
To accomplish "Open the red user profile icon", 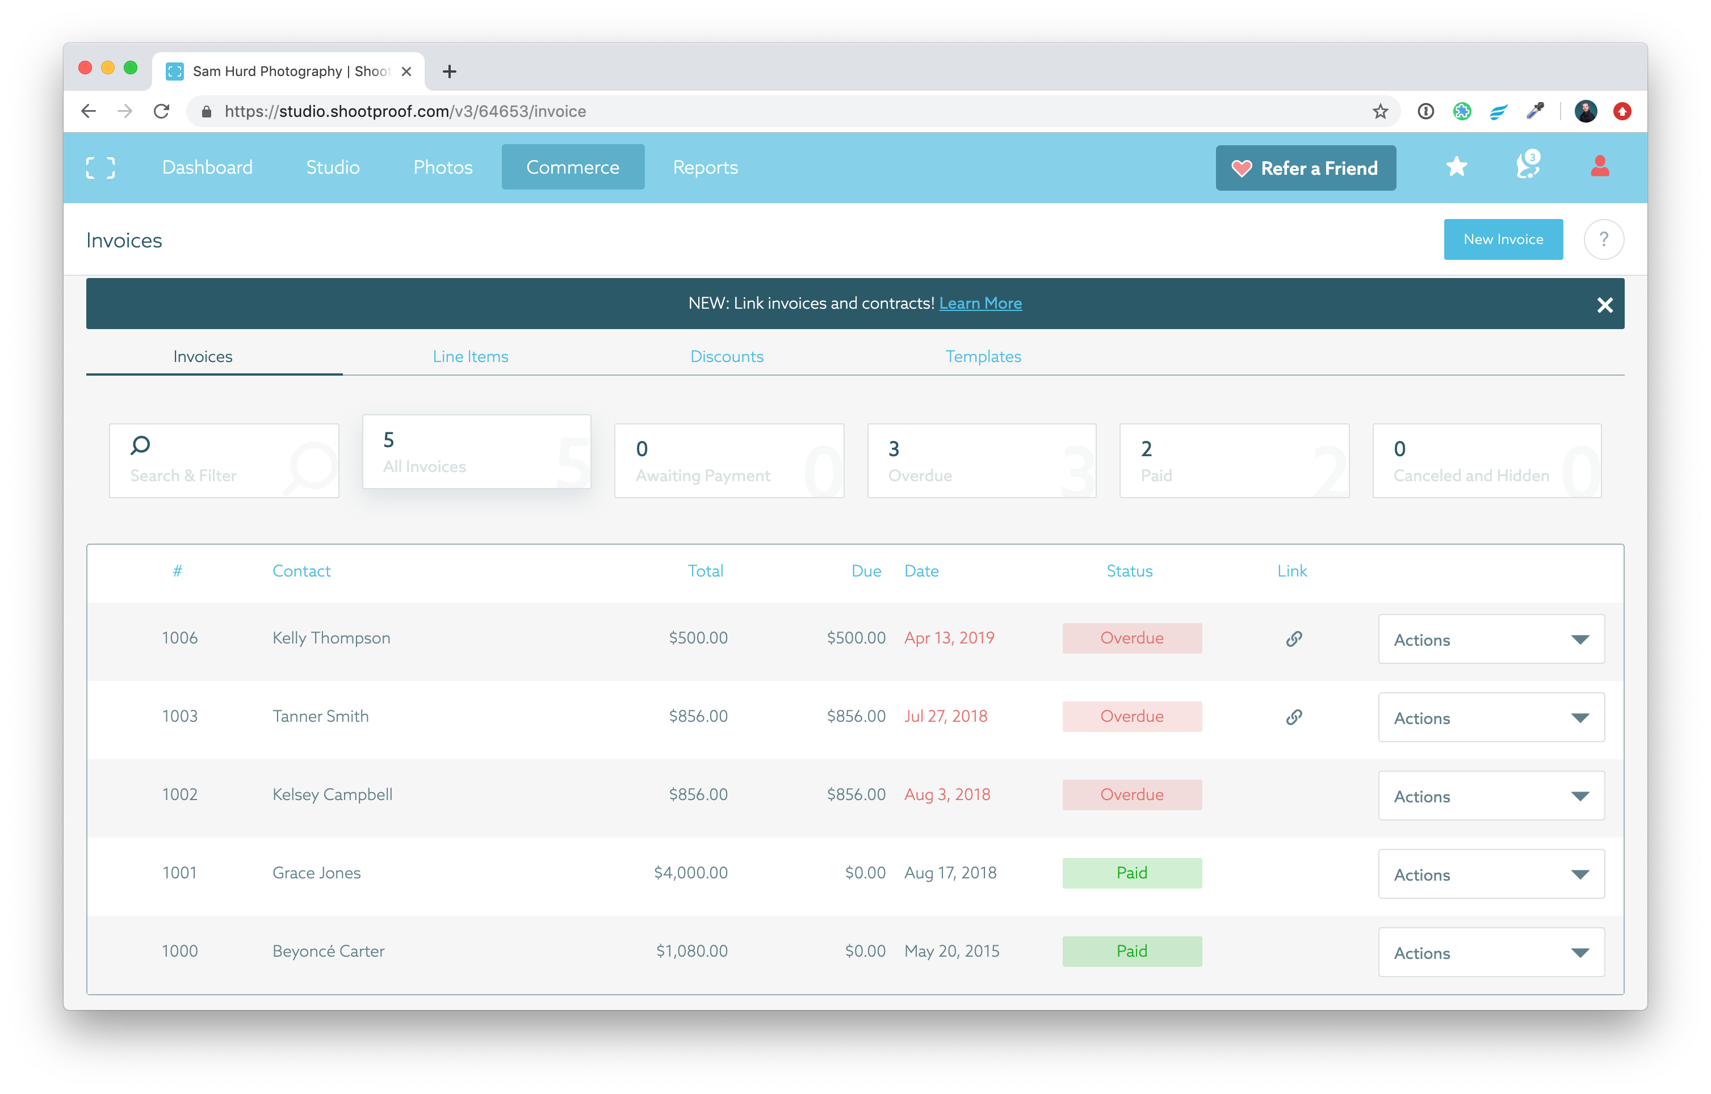I will (1599, 166).
